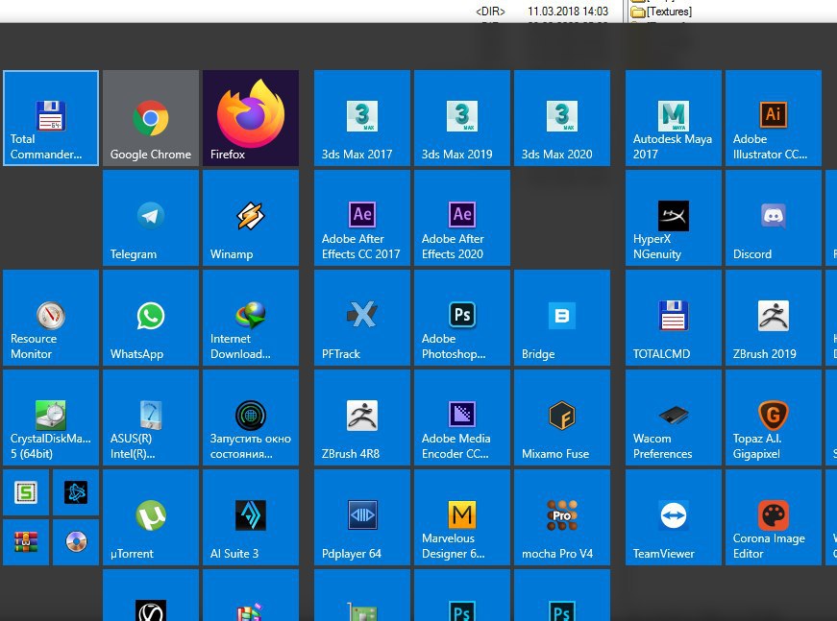Launch Mixamo Fuse
The image size is (837, 621).
[561, 418]
